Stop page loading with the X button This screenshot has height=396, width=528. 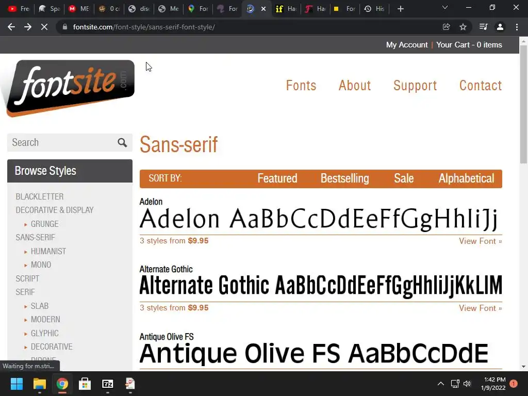(44, 27)
